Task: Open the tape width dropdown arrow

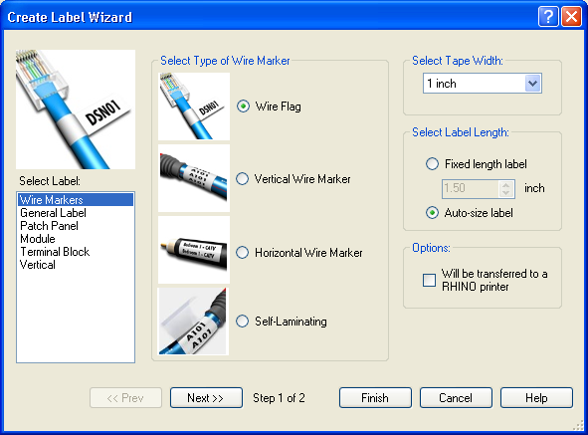Action: [x=533, y=83]
